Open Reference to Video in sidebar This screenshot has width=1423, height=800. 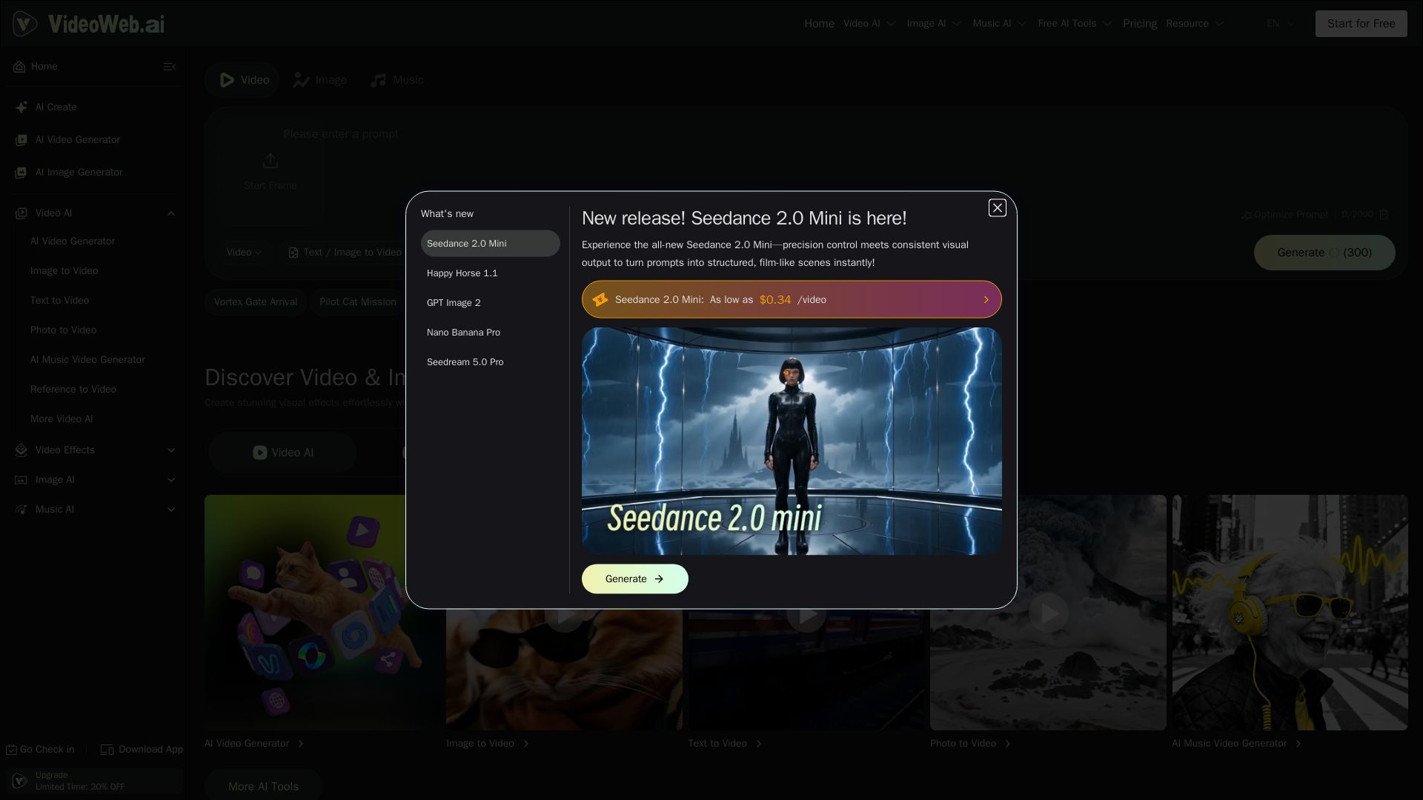[x=73, y=390]
